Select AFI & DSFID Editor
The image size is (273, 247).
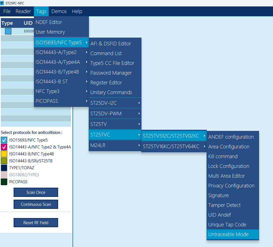115,44
